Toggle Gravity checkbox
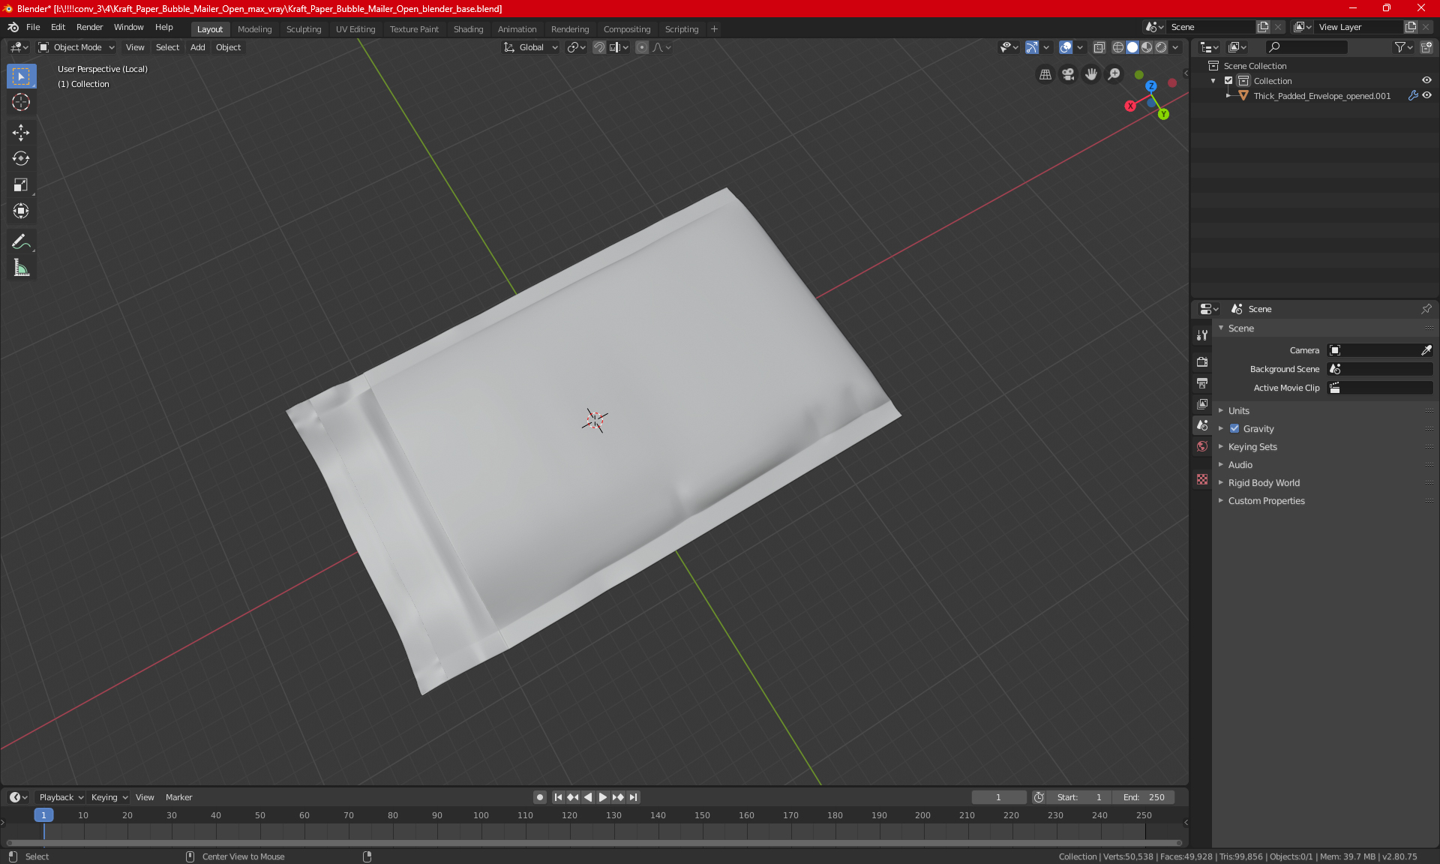 1234,429
